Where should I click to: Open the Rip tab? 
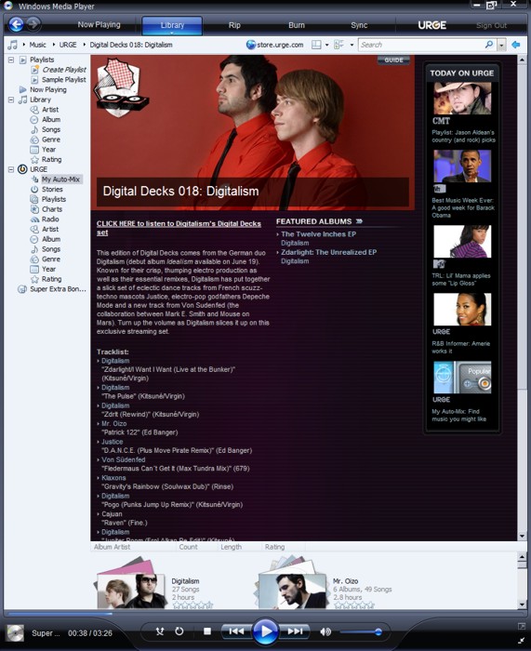click(234, 25)
